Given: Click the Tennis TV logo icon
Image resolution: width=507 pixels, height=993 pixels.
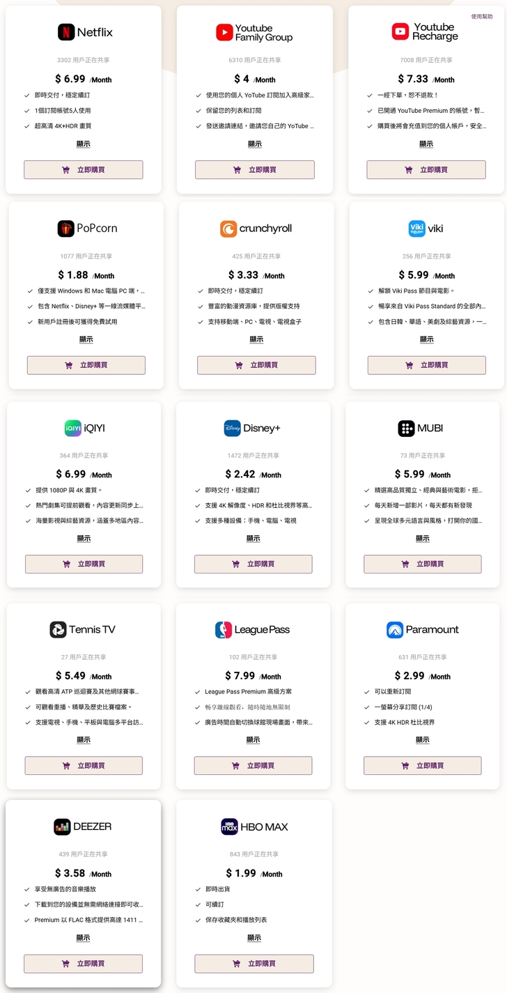Looking at the screenshot, I should (x=58, y=630).
